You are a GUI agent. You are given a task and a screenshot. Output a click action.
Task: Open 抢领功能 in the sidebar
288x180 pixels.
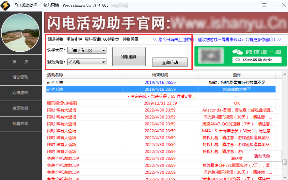pos(21,108)
